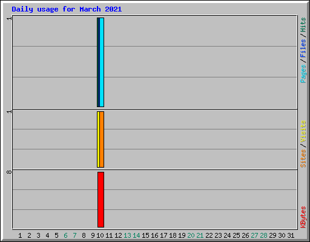This screenshot has height=242, width=310.
Task: Click day label '26' on the x-axis
Action: pos(245,235)
